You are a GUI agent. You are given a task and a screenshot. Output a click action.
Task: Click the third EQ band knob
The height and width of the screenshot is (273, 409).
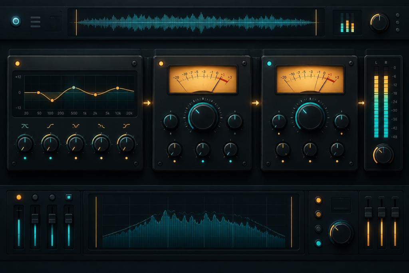point(75,144)
